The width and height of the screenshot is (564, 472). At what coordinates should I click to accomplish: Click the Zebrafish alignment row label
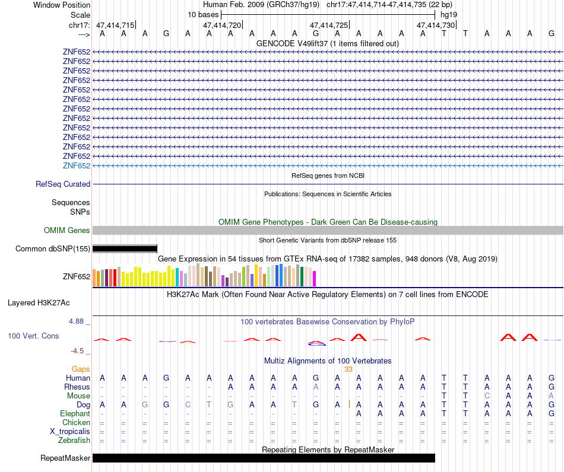[74, 440]
